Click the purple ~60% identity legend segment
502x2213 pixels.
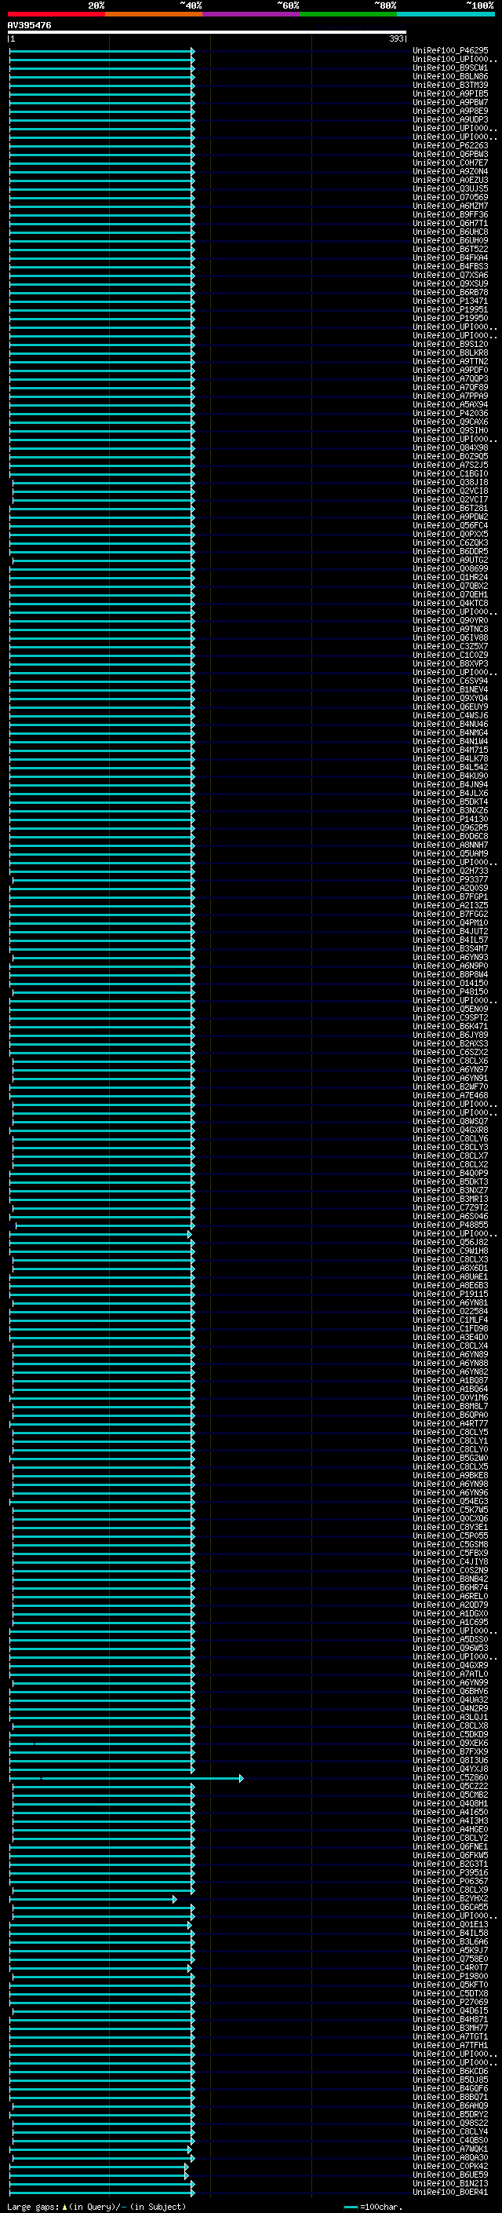pyautogui.click(x=250, y=14)
